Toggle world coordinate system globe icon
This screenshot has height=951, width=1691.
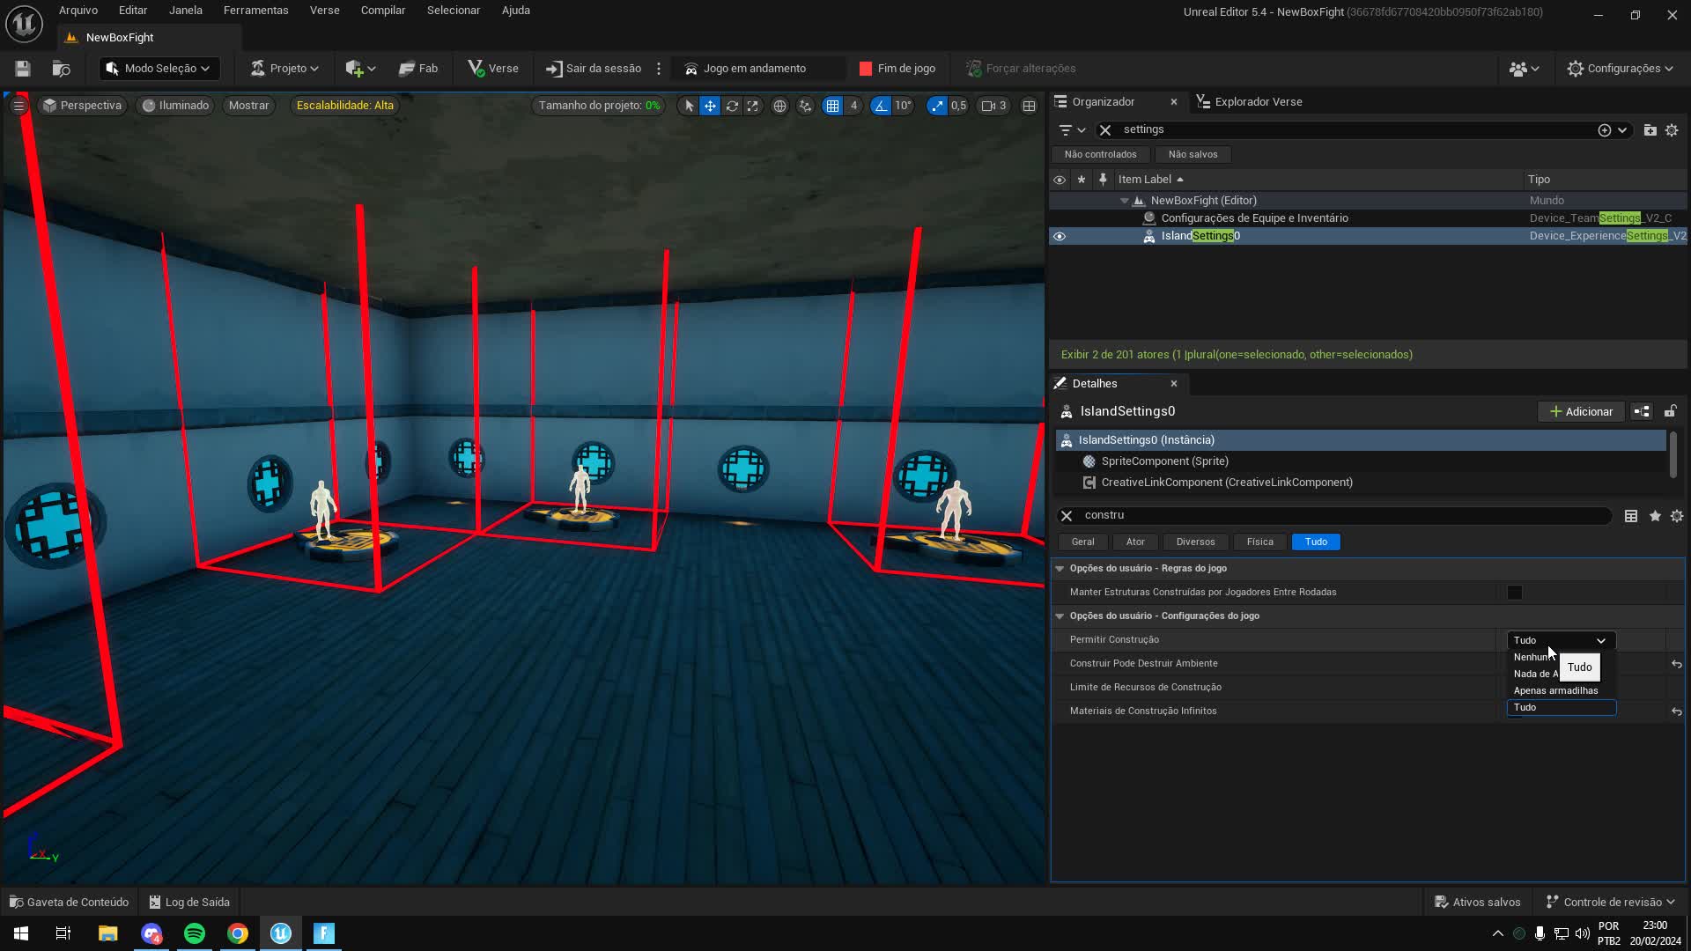point(779,106)
